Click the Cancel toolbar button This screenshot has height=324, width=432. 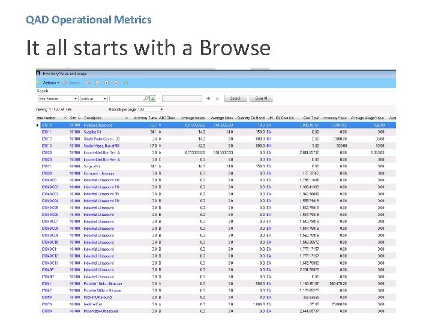pyautogui.click(x=71, y=83)
